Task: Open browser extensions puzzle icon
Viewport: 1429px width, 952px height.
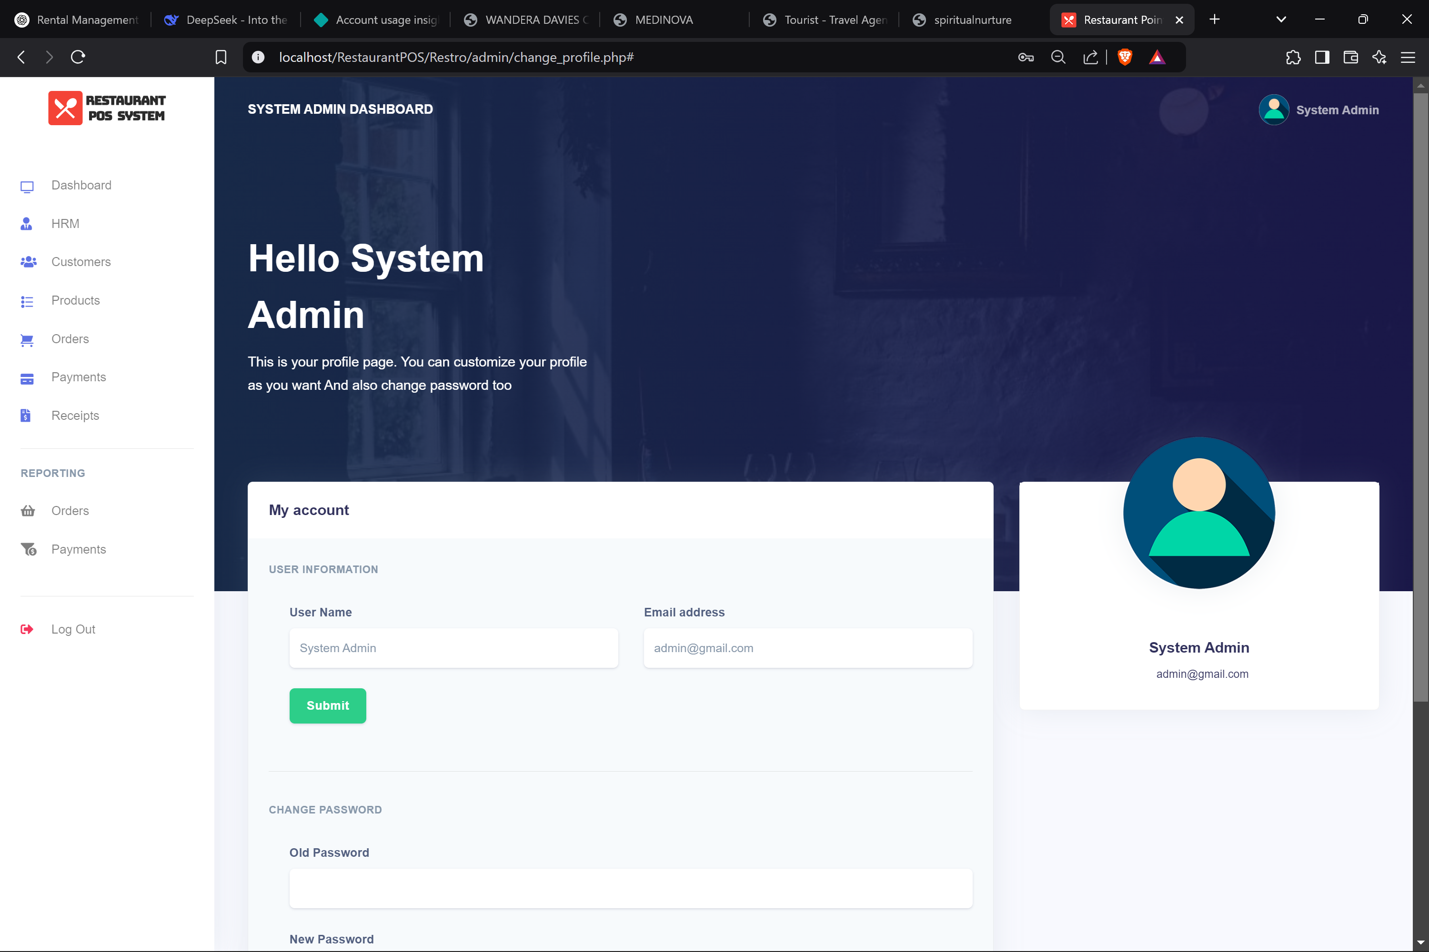Action: pos(1293,57)
